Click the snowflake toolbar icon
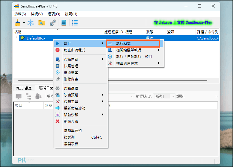 click(x=31, y=23)
